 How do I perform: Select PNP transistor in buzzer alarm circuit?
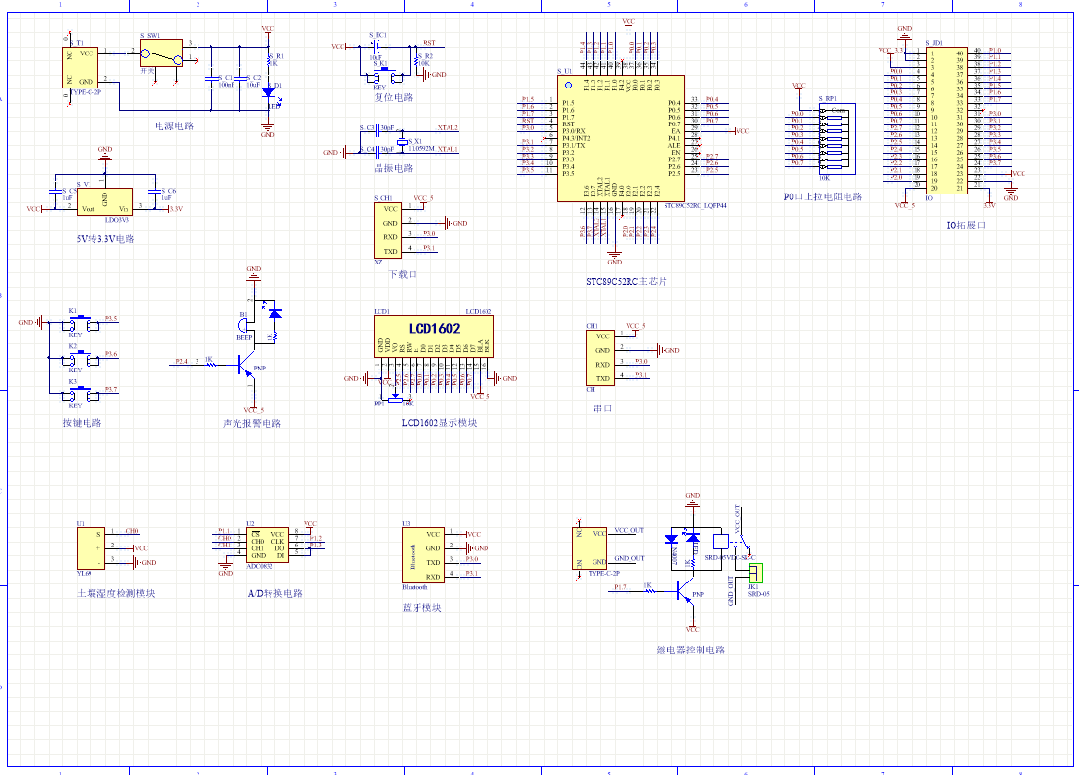246,366
